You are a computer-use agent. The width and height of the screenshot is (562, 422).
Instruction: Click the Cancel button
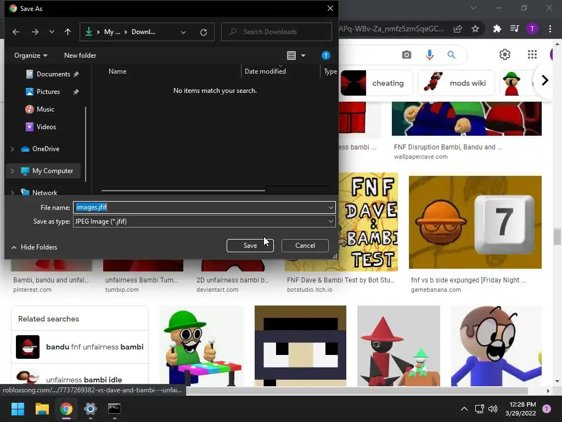(305, 246)
